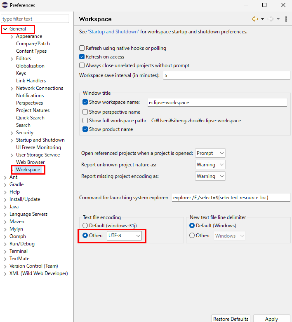The image size is (292, 322).
Task: Click the system explorer command field
Action: pyautogui.click(x=231, y=198)
